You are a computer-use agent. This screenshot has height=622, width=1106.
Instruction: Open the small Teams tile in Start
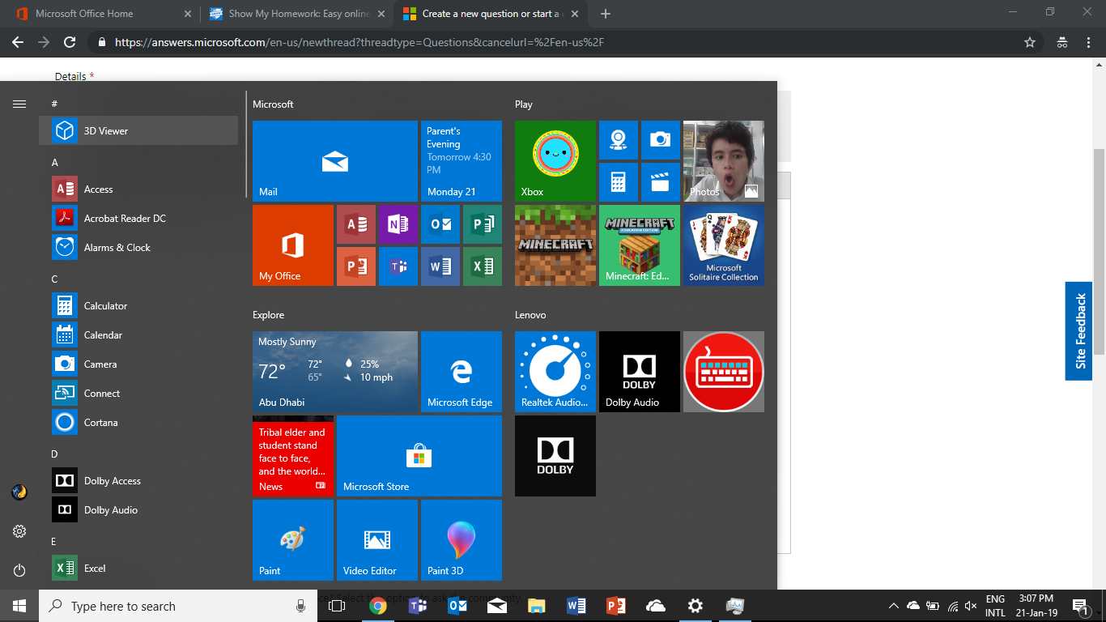pos(398,266)
